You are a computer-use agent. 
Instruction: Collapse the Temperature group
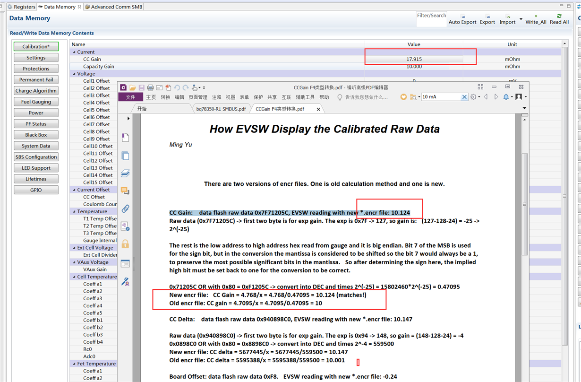(74, 211)
